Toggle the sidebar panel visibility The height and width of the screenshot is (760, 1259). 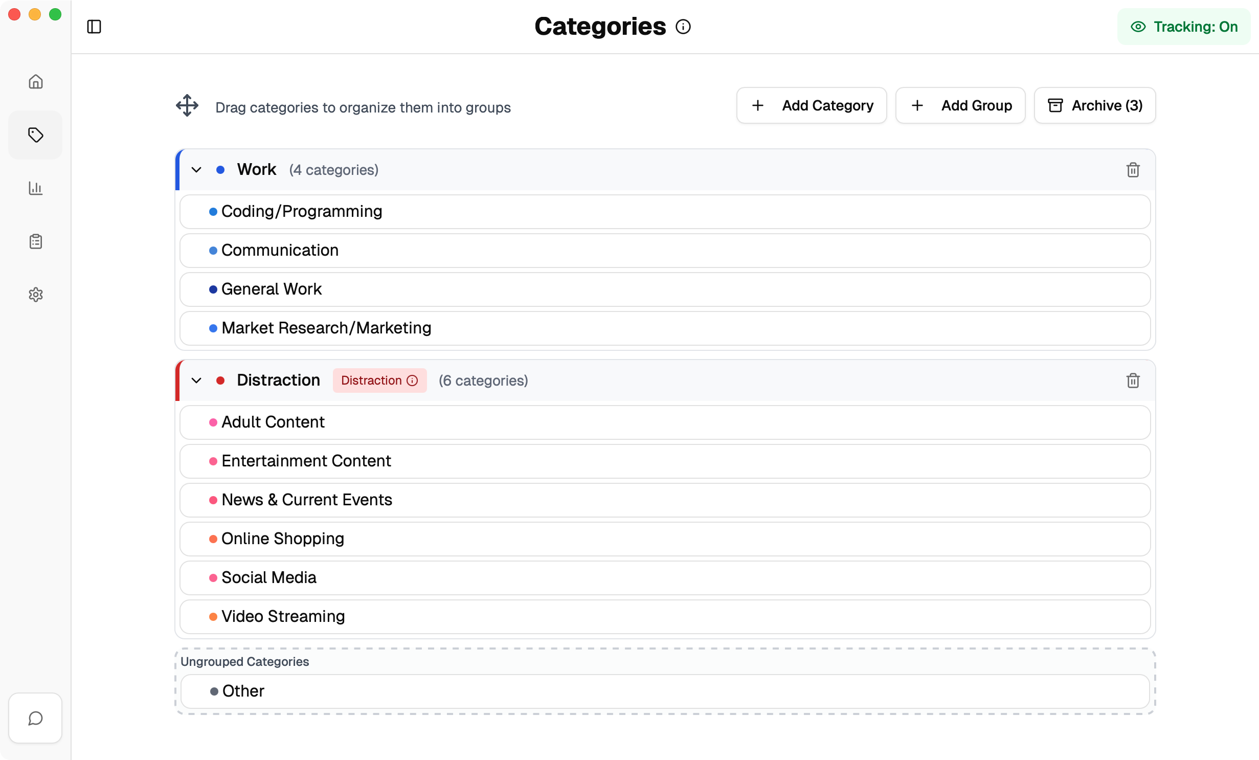coord(94,27)
